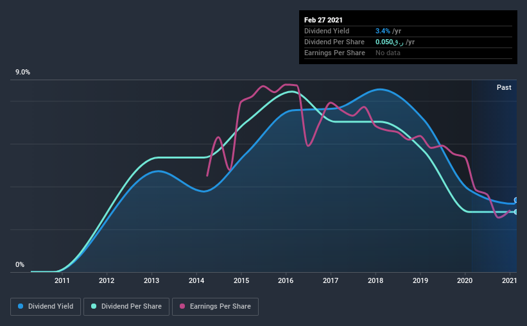Select the 2015 label on the x-axis

[x=241, y=280]
